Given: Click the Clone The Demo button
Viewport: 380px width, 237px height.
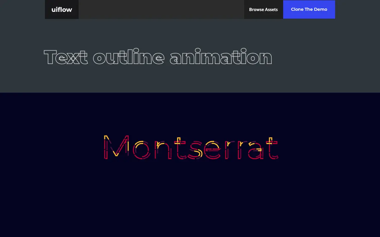Looking at the screenshot, I should point(309,9).
